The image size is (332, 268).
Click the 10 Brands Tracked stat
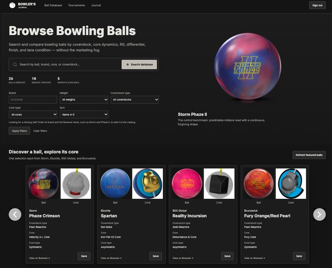(41, 80)
